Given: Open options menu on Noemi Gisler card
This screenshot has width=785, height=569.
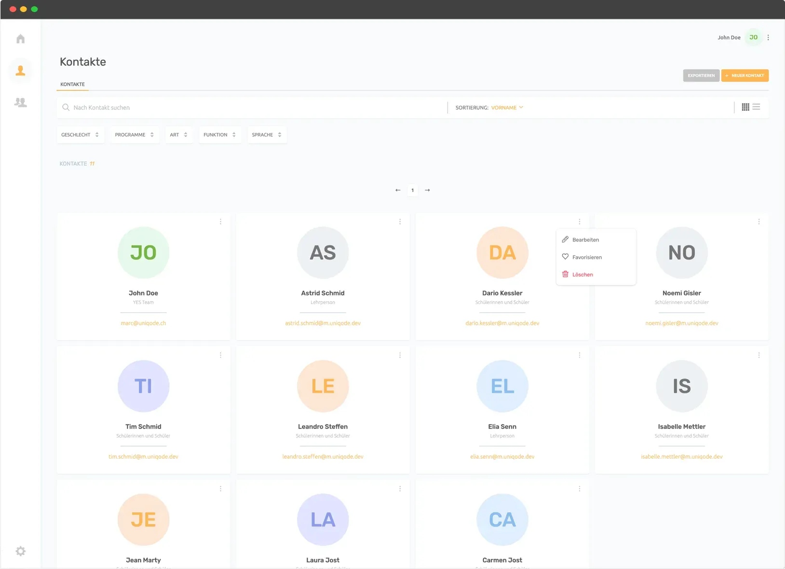Looking at the screenshot, I should (758, 222).
